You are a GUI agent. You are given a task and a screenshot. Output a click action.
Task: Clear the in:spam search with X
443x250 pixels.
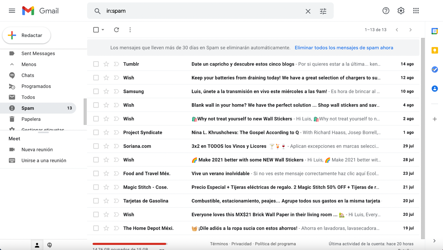(308, 11)
